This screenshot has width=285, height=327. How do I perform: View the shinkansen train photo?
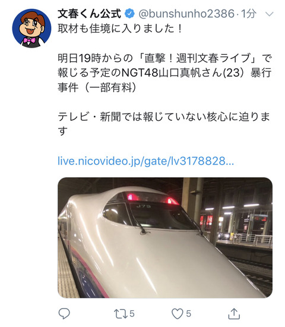click(x=165, y=238)
